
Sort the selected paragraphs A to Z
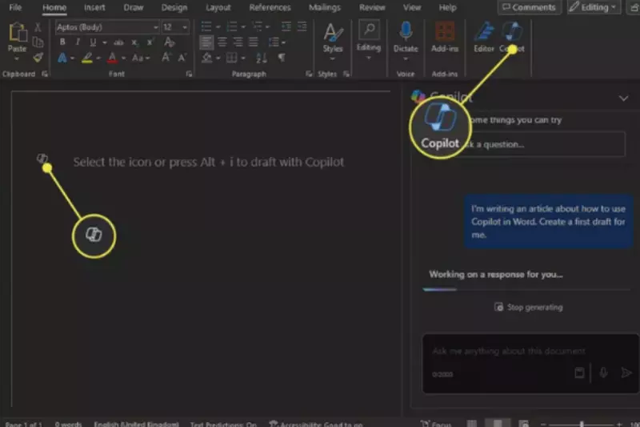click(262, 58)
